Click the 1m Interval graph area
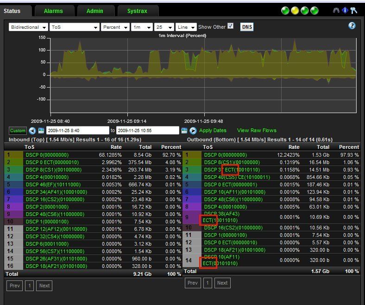This screenshot has height=305, width=365. point(203,75)
